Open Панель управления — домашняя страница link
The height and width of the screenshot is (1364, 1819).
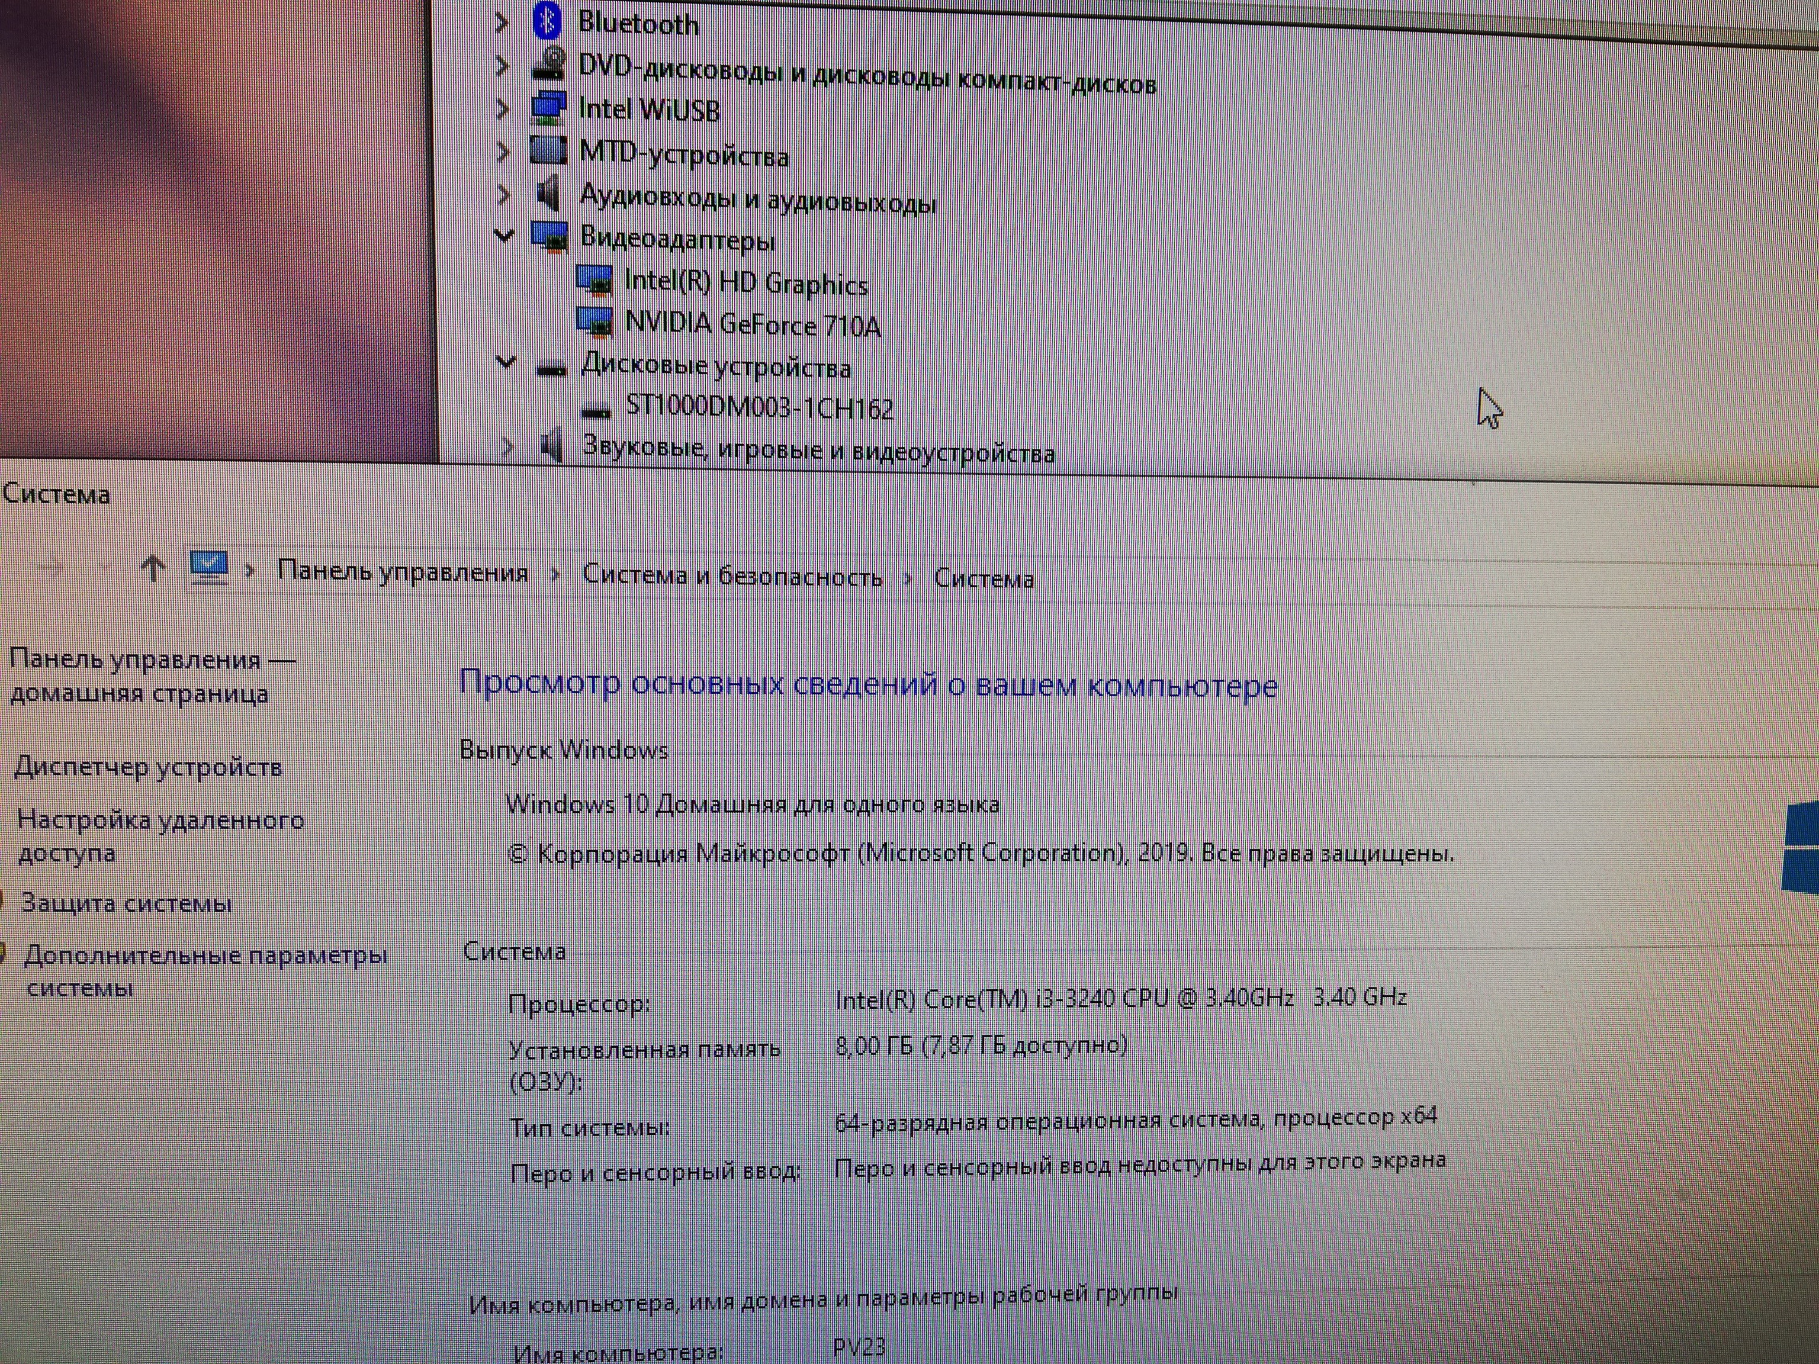point(153,677)
